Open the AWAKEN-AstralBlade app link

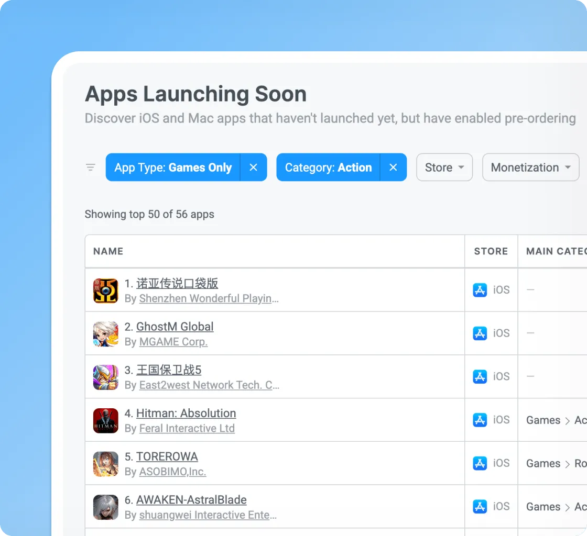pos(191,500)
